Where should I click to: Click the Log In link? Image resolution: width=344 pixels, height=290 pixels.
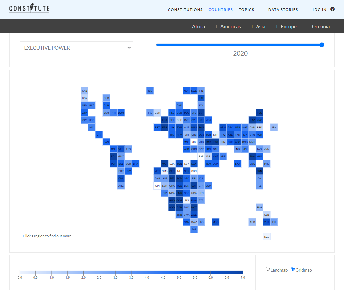[x=319, y=10]
